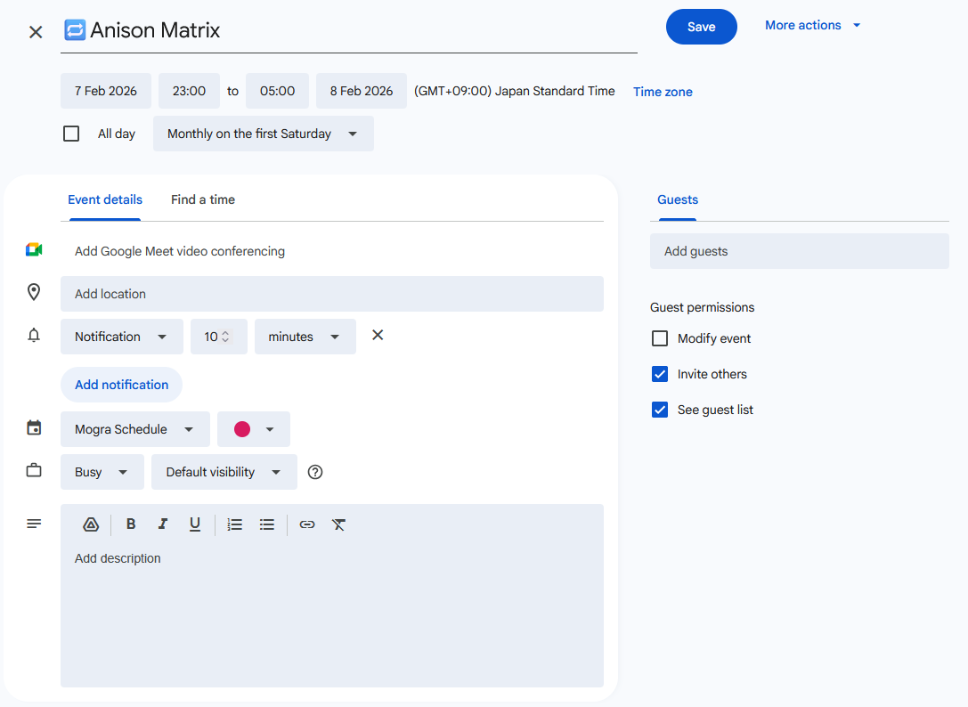Viewport: 968px width, 707px height.
Task: Click the briefcase availability icon
Action: click(x=34, y=470)
